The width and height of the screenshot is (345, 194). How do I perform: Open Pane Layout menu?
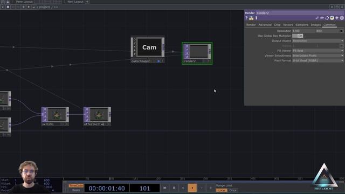pyautogui.click(x=24, y=2)
